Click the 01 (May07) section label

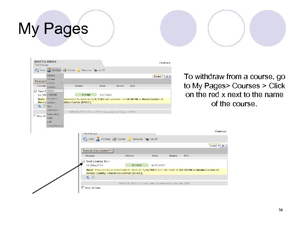(x=94, y=165)
